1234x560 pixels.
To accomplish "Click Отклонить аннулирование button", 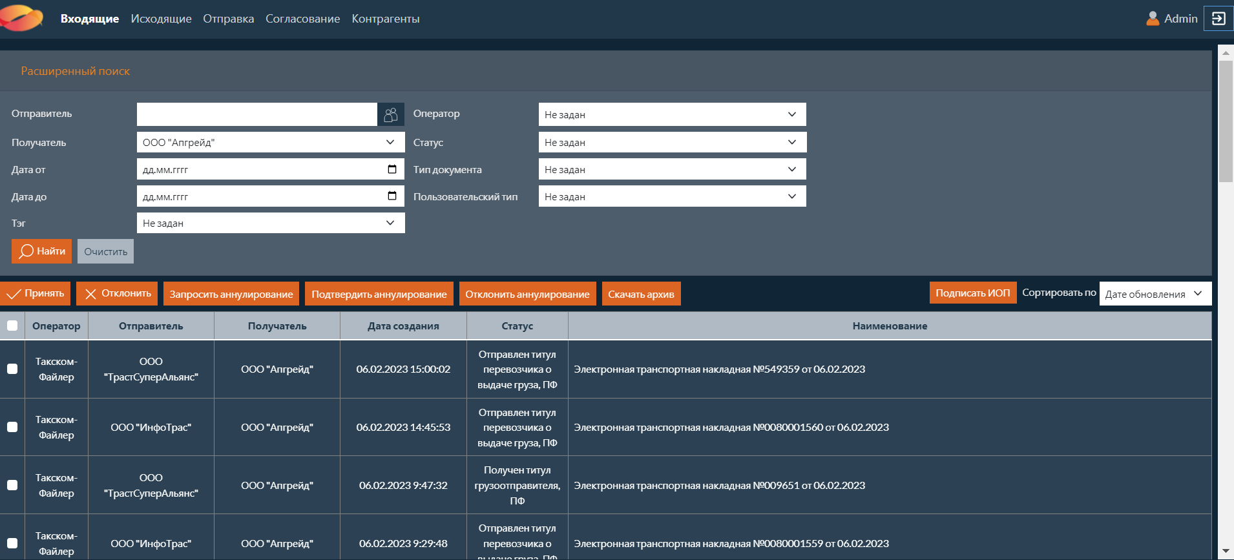I will pyautogui.click(x=527, y=293).
